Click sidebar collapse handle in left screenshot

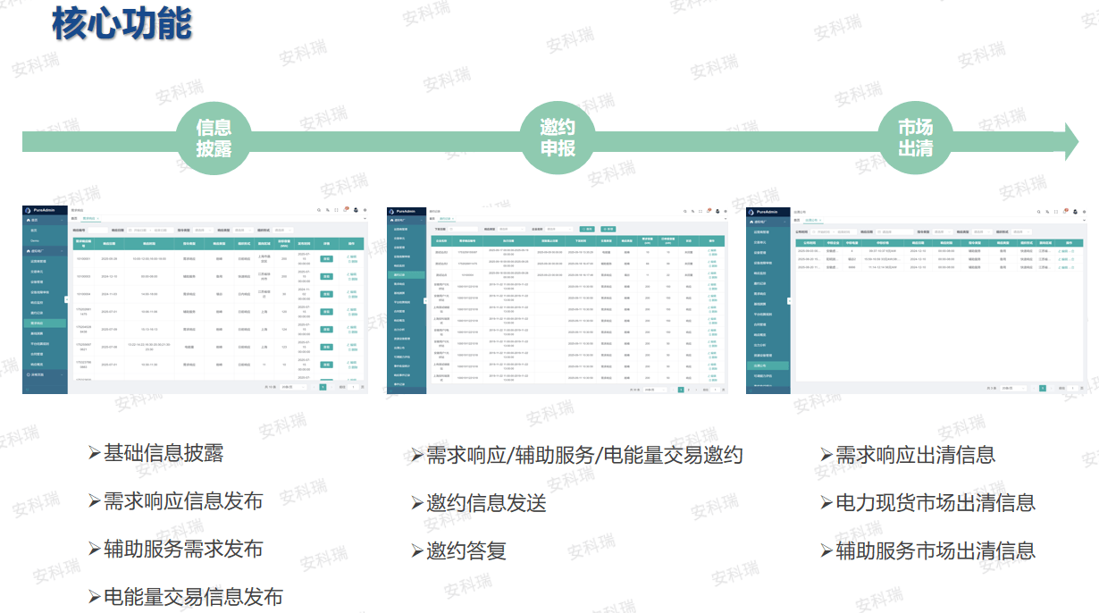click(67, 299)
